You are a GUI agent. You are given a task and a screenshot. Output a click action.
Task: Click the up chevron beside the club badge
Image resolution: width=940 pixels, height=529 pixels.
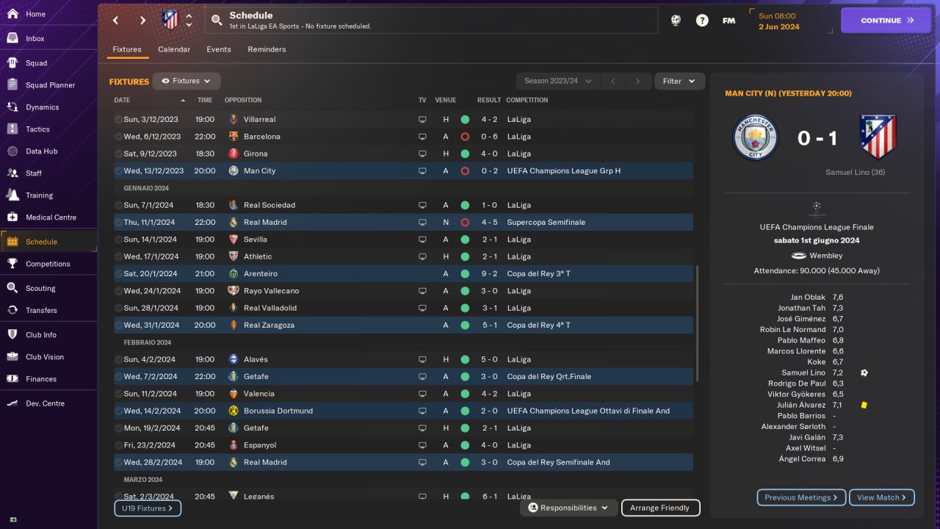click(189, 15)
